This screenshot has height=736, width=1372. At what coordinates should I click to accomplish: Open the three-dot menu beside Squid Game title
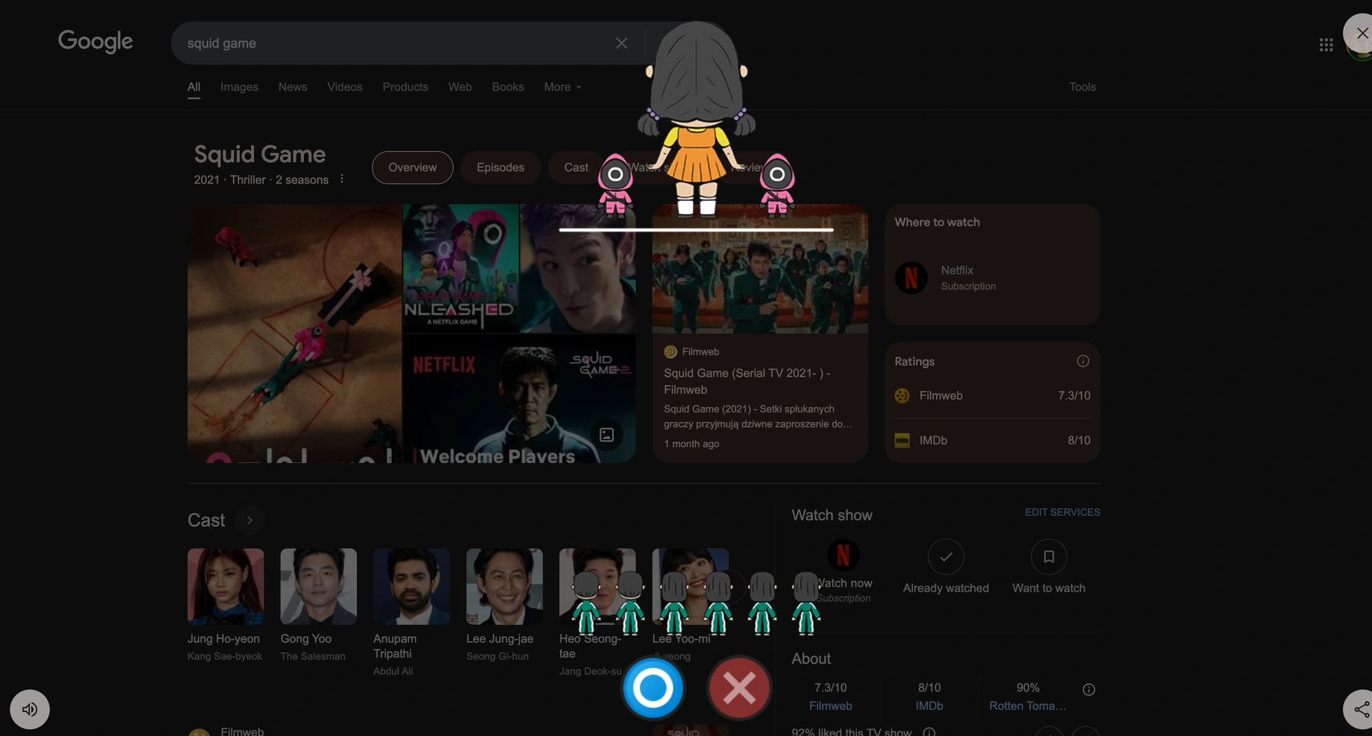pyautogui.click(x=342, y=179)
